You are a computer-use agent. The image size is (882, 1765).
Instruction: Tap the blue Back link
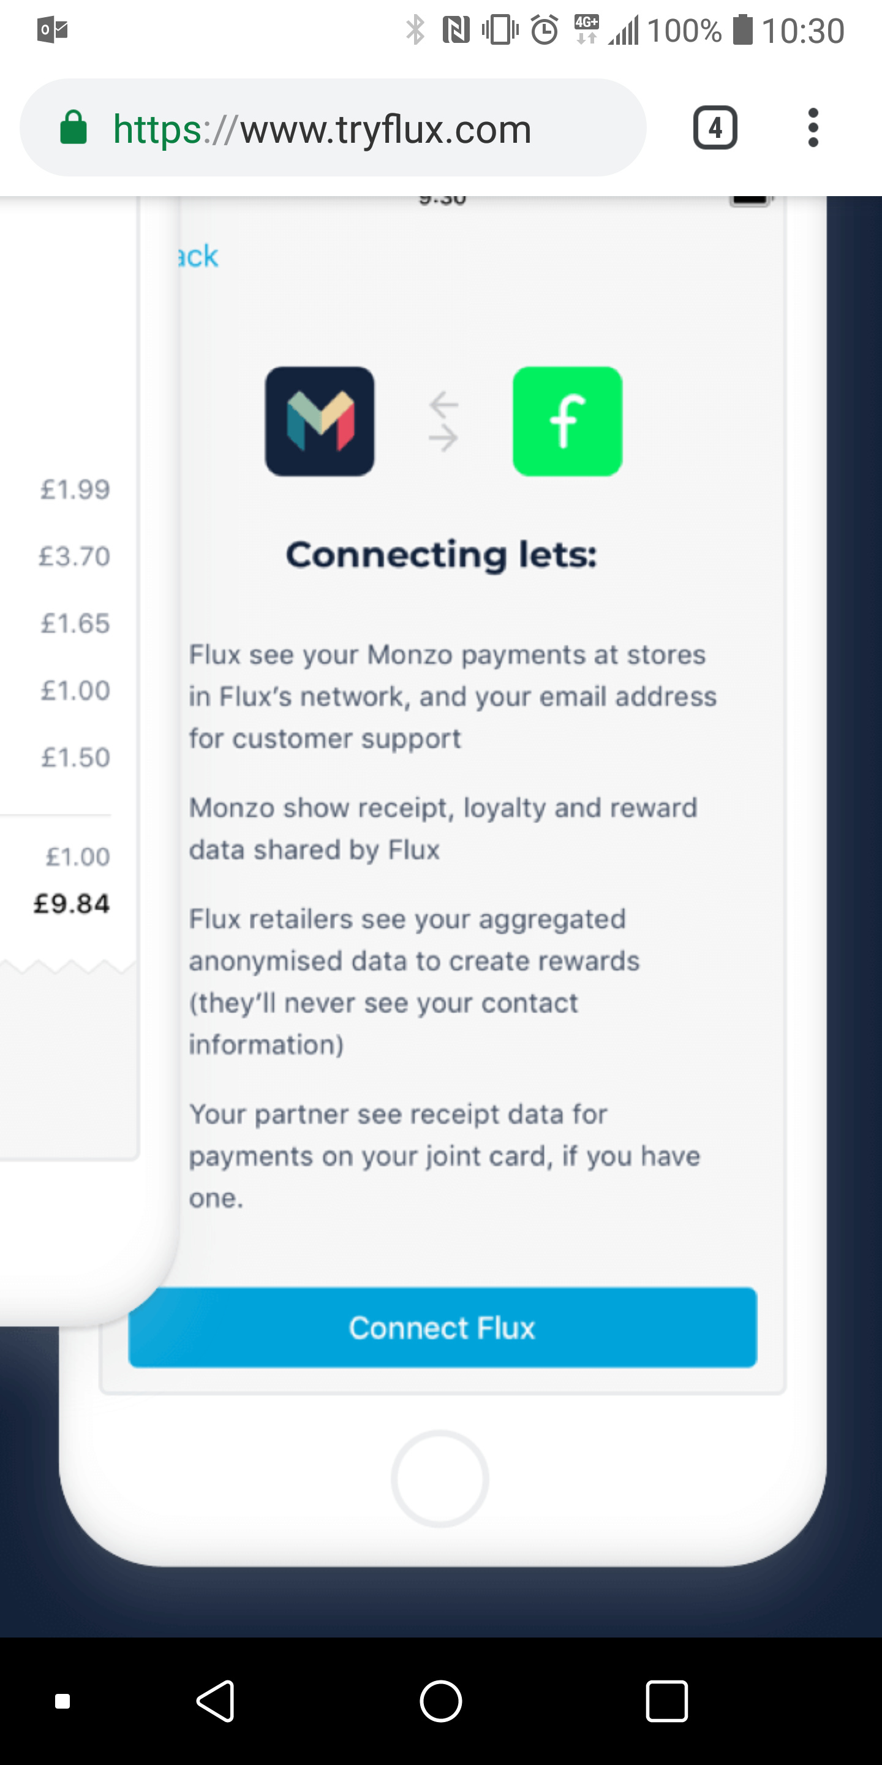[x=198, y=256]
